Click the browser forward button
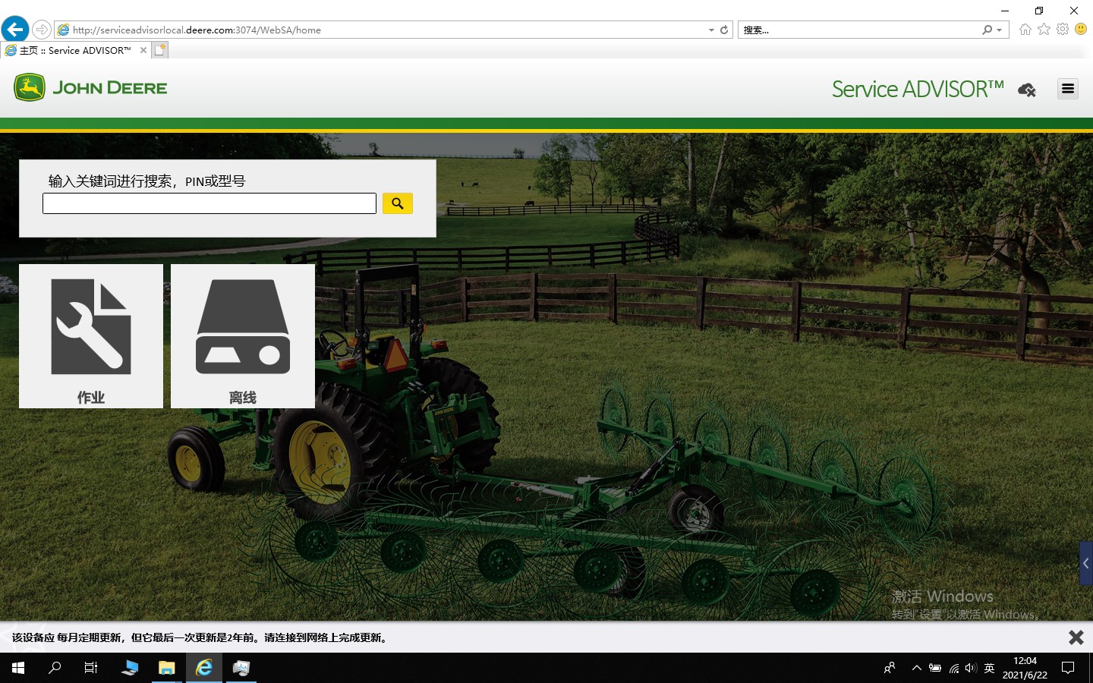This screenshot has width=1093, height=683. [42, 30]
